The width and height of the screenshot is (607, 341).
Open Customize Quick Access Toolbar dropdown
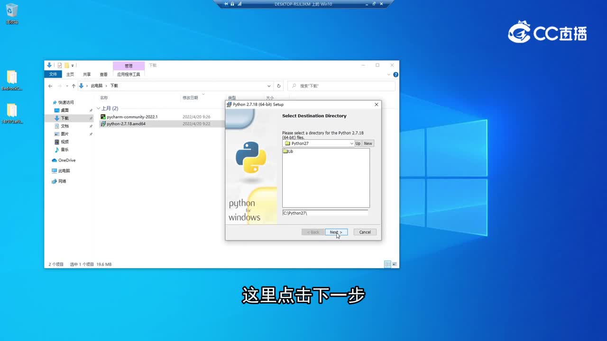[73, 65]
